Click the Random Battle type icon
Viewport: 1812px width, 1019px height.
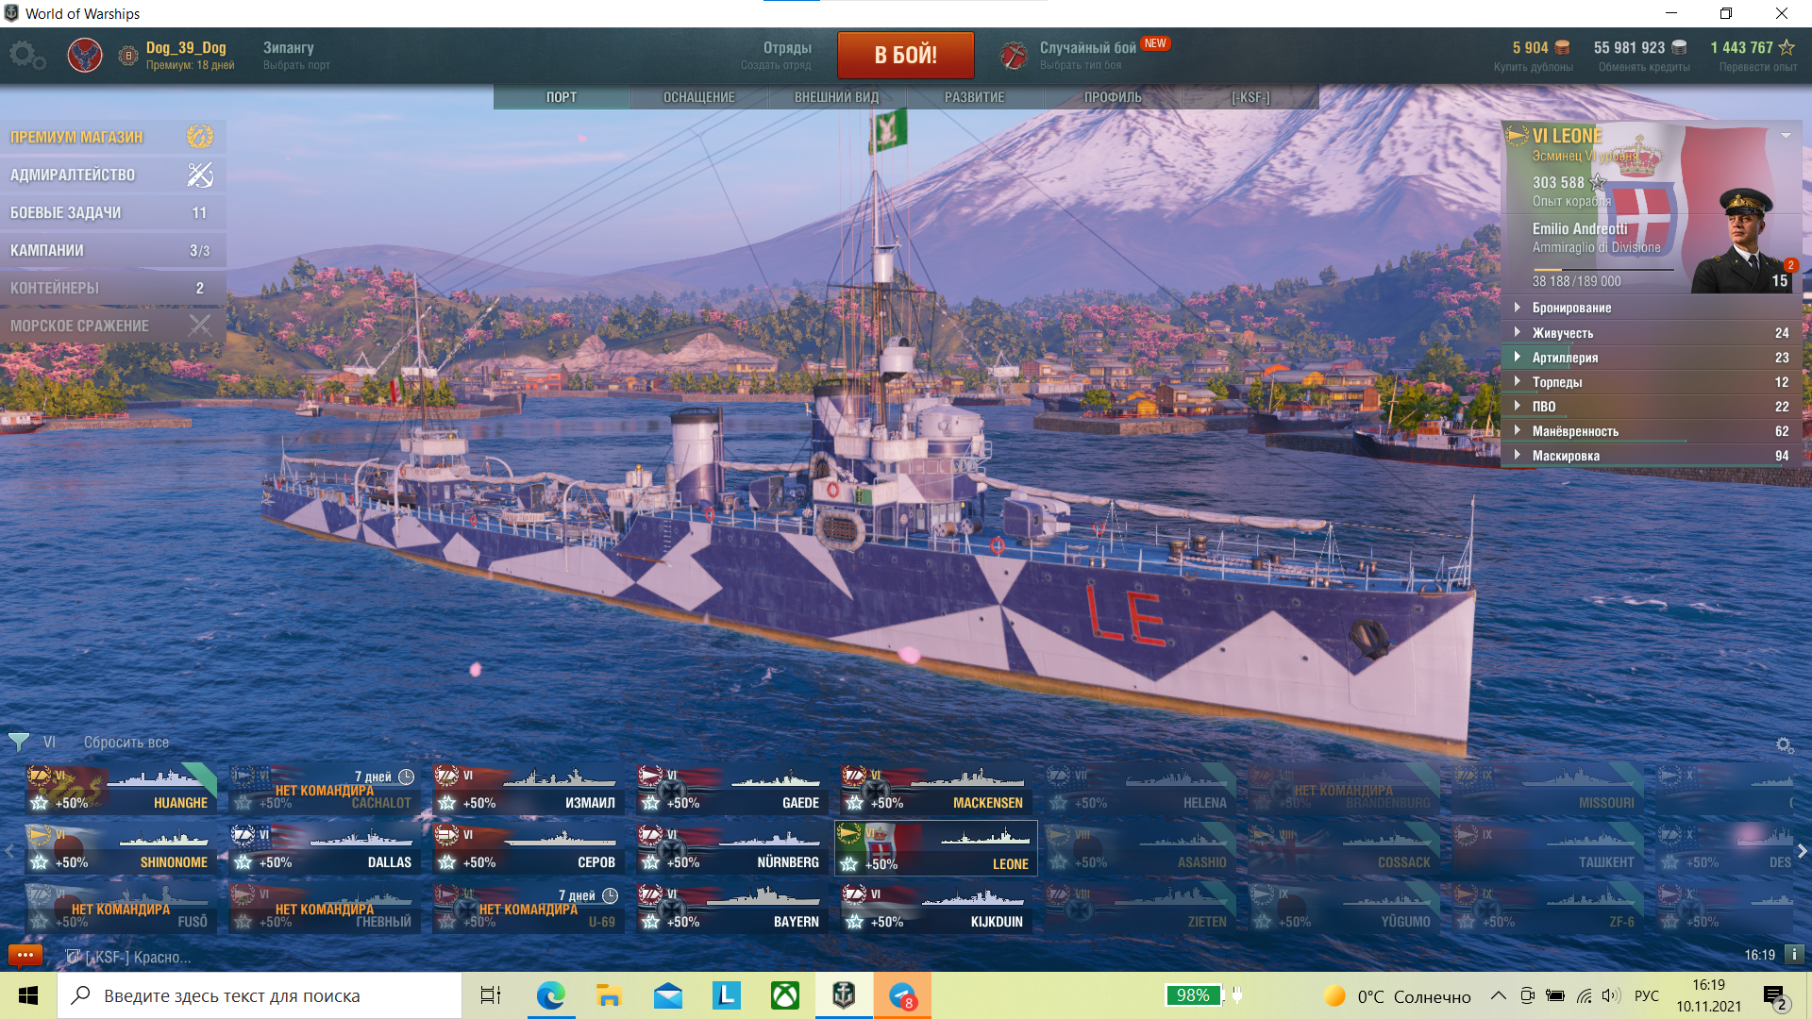coord(1014,56)
